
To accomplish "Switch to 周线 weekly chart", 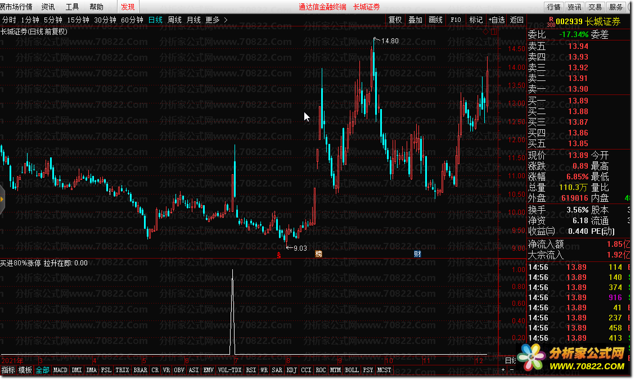I will point(174,20).
